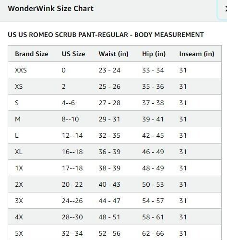Viewport: 227px width, 240px height.
Task: Click the Waist (in) column header
Action: coord(113,54)
